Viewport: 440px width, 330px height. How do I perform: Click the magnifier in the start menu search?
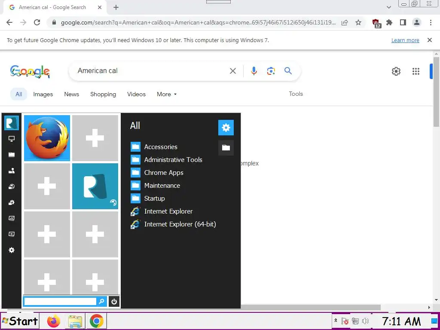(101, 301)
